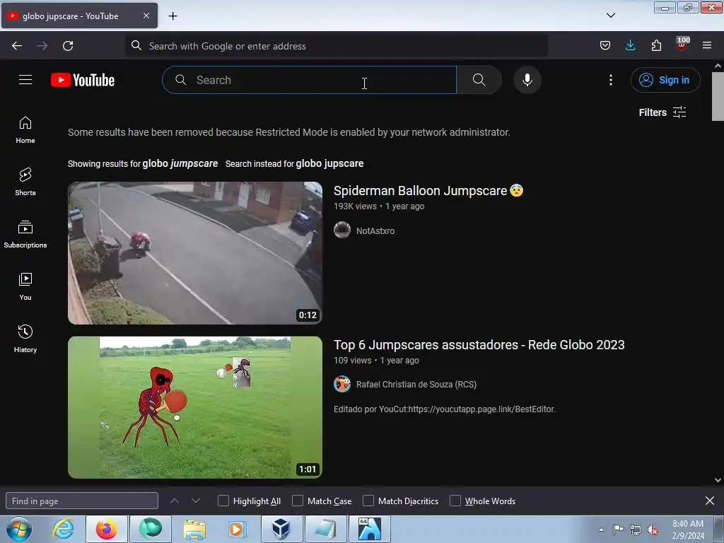The width and height of the screenshot is (724, 543).
Task: Click the YouTube logo
Action: (x=83, y=80)
